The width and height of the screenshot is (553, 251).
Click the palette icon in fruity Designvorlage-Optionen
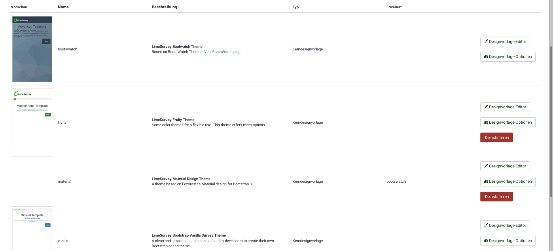click(x=486, y=122)
